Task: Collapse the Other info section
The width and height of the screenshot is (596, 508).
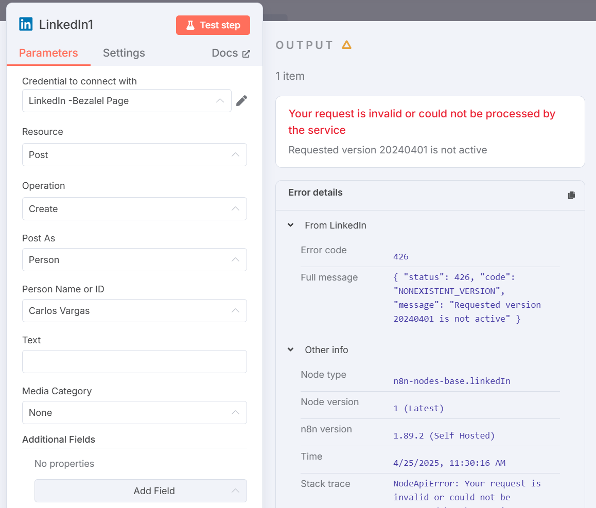Action: point(290,349)
